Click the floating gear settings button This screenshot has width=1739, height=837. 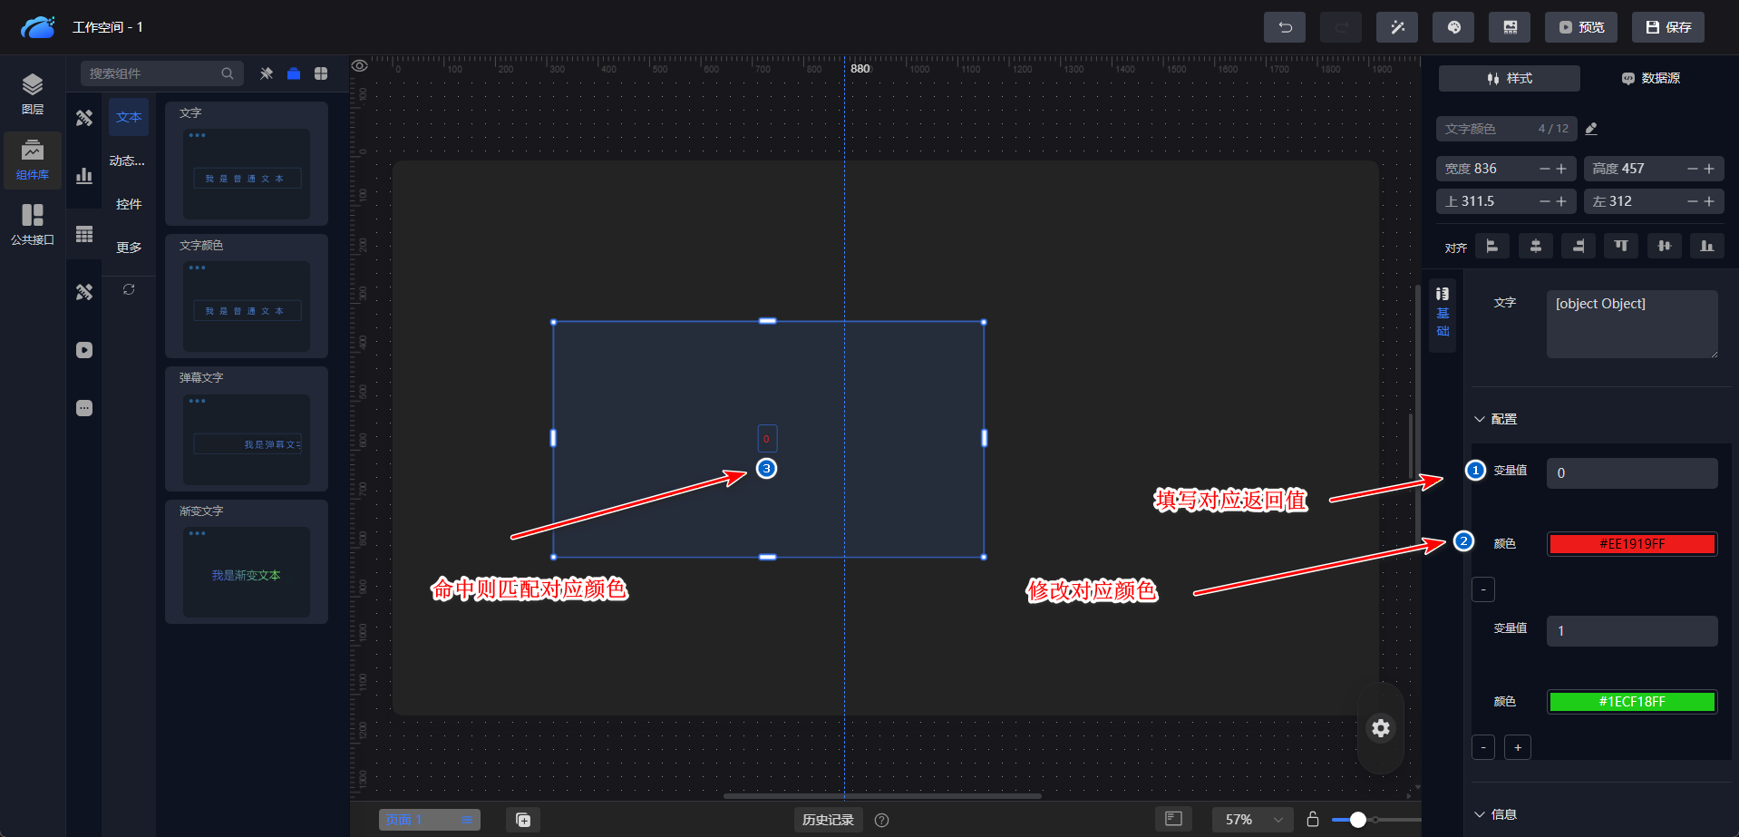[1380, 728]
